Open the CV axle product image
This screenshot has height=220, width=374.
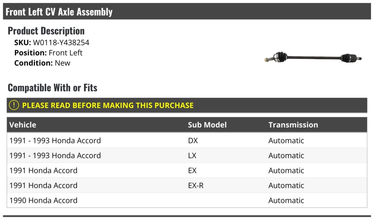tap(313, 58)
